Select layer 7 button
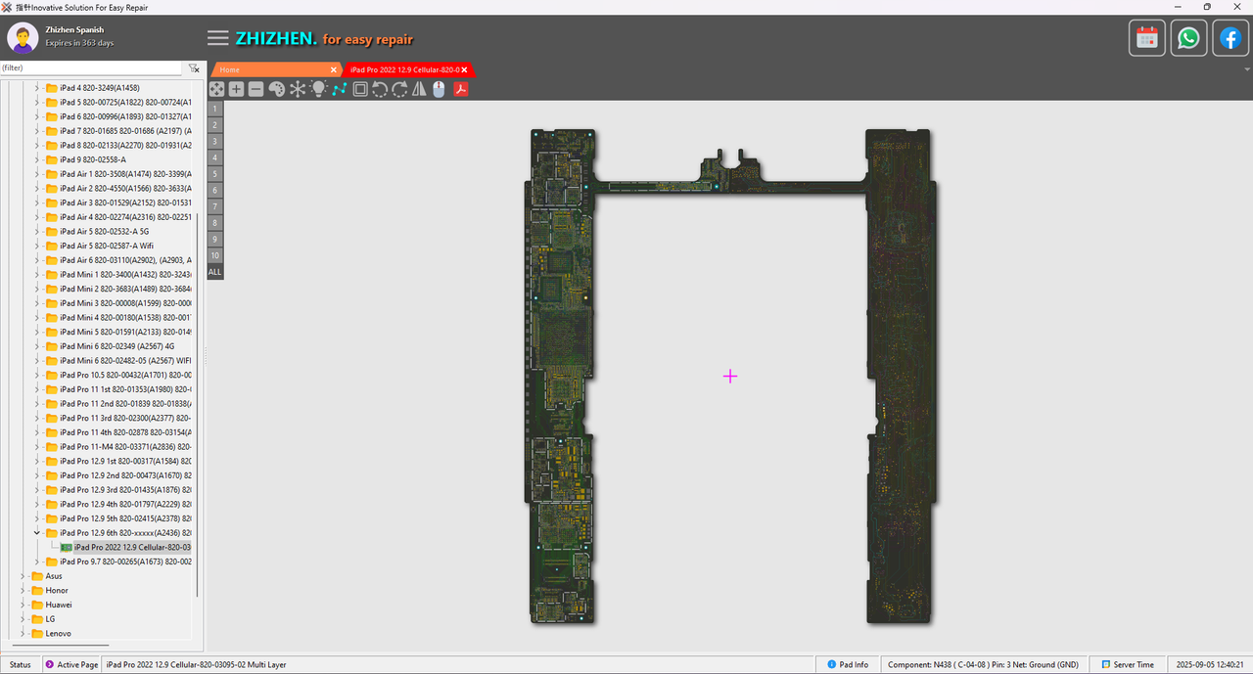The width and height of the screenshot is (1253, 674). [x=215, y=206]
